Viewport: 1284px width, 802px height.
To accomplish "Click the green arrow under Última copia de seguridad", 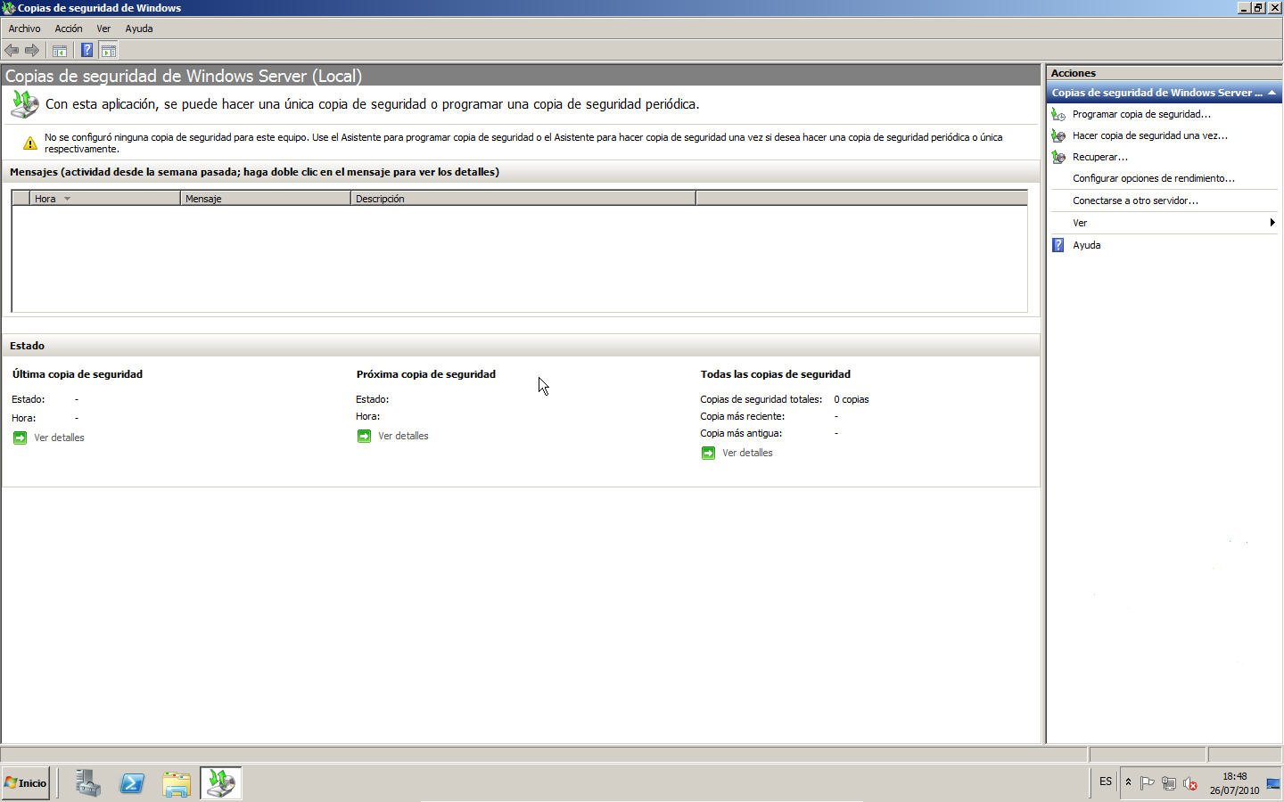I will [x=20, y=438].
